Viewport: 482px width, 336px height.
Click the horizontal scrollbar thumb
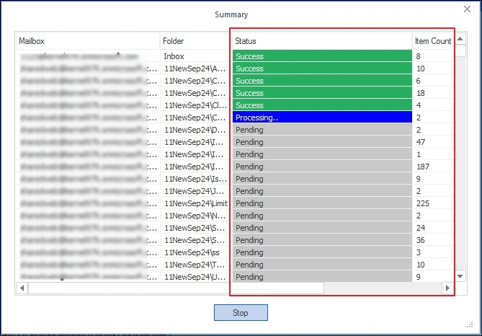[176, 288]
